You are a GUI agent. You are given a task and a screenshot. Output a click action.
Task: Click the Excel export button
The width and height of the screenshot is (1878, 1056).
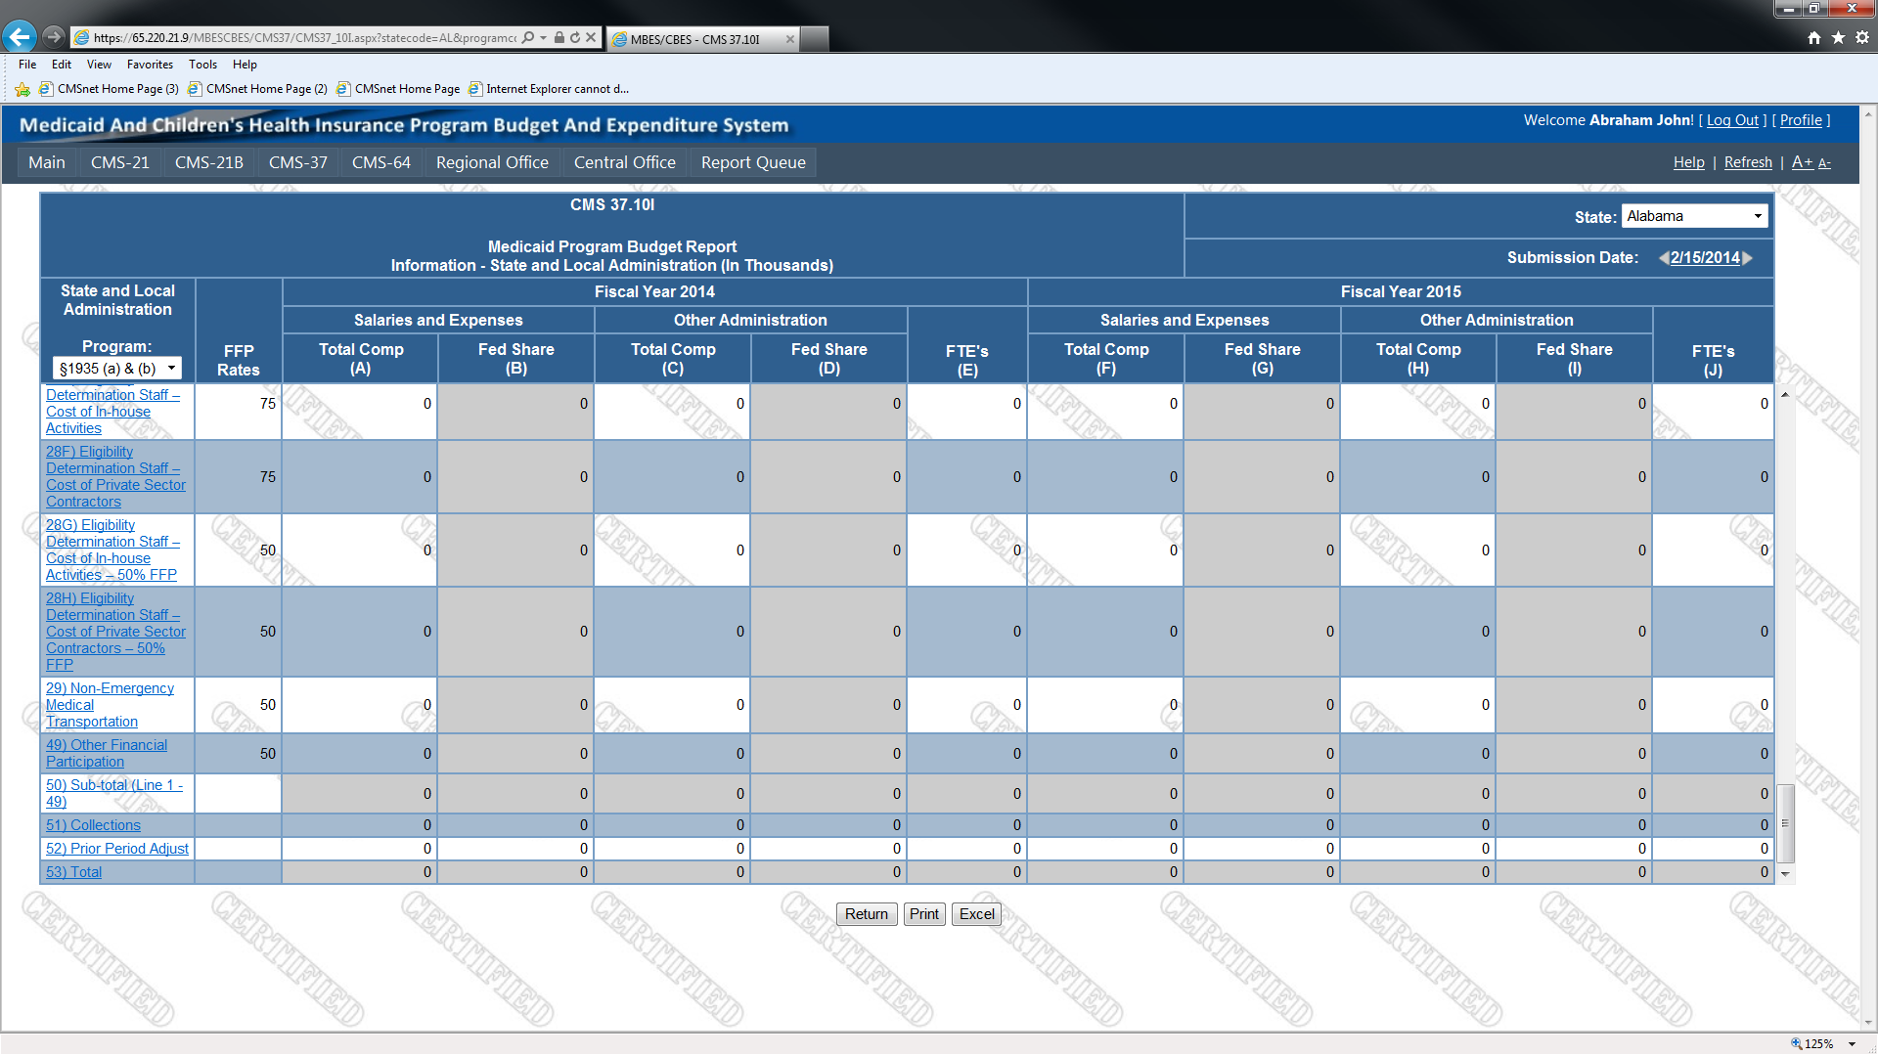click(x=975, y=914)
